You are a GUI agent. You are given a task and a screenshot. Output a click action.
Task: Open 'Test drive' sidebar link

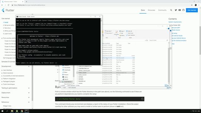7,28
